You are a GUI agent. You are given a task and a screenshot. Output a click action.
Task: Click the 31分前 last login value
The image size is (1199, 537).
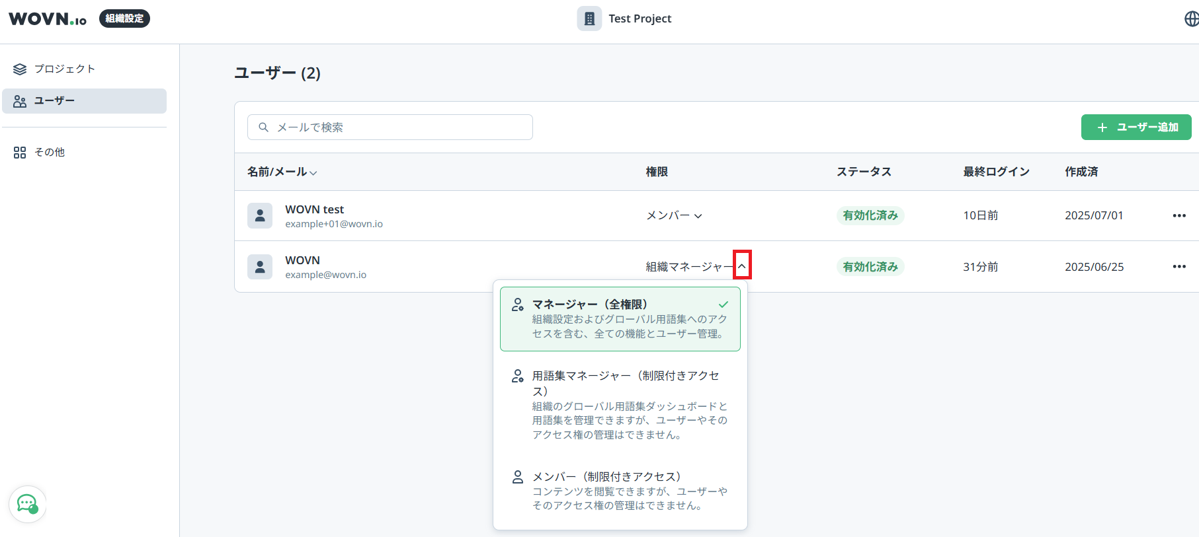tap(981, 267)
